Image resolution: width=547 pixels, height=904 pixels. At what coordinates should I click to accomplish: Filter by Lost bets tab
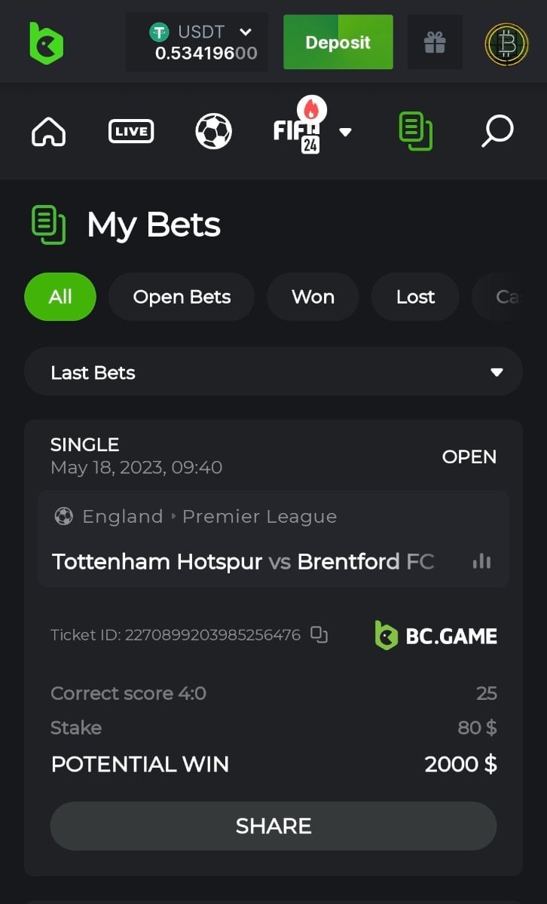coord(415,297)
